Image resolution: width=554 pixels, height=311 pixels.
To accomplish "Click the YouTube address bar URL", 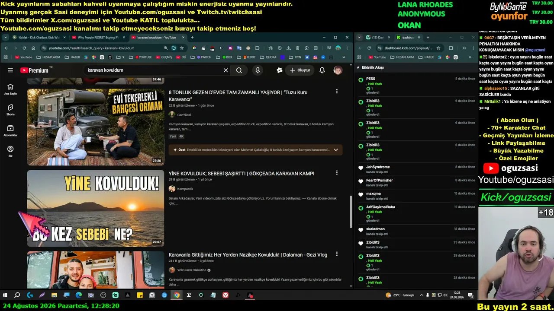I will tap(92, 48).
